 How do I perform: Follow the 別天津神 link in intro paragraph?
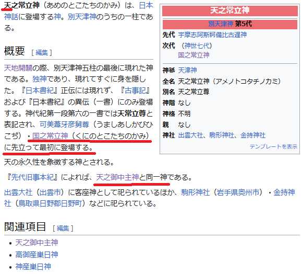[82, 17]
